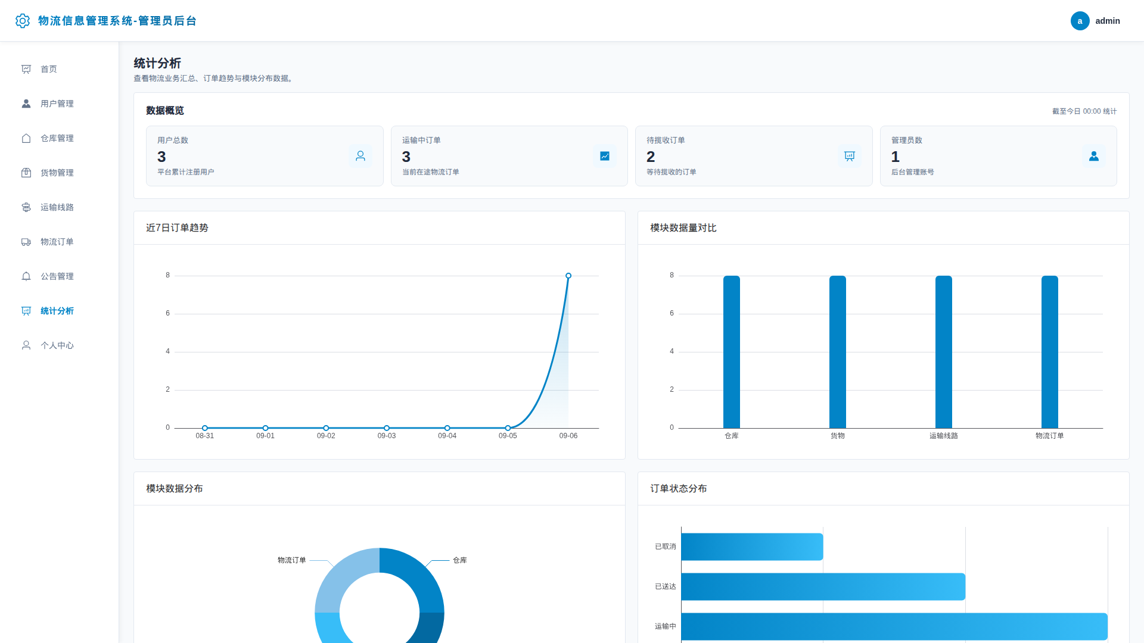This screenshot has height=643, width=1144.
Task: Click the 已送达 y-axis label
Action: (666, 586)
